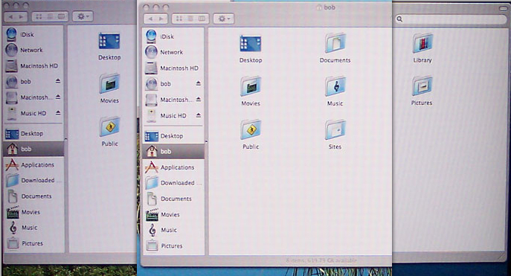The image size is (511, 276).
Task: Switch front window to icon view
Action: click(x=179, y=19)
